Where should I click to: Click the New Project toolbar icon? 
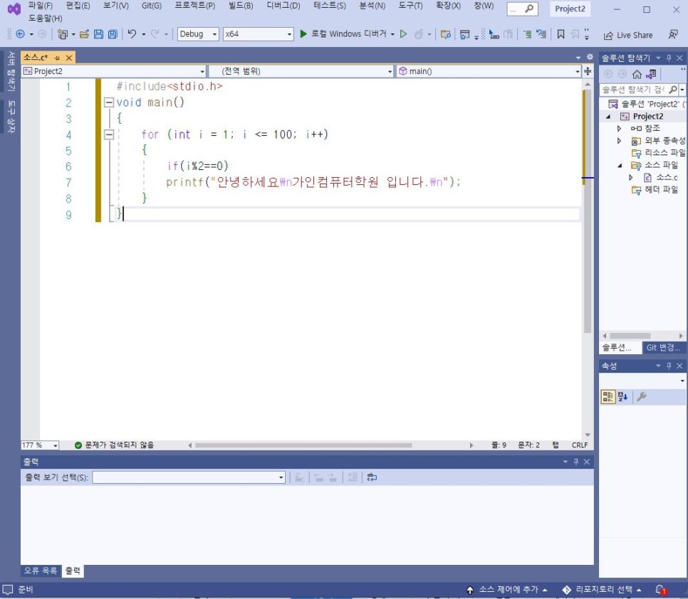[x=63, y=33]
